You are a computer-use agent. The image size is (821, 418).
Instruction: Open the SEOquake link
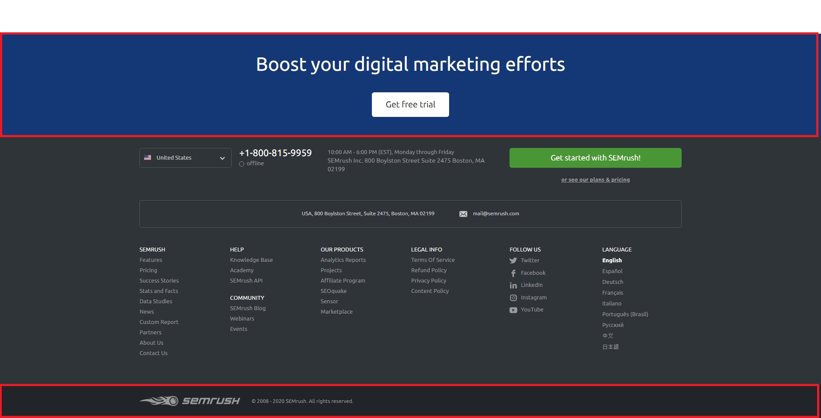[x=333, y=291]
